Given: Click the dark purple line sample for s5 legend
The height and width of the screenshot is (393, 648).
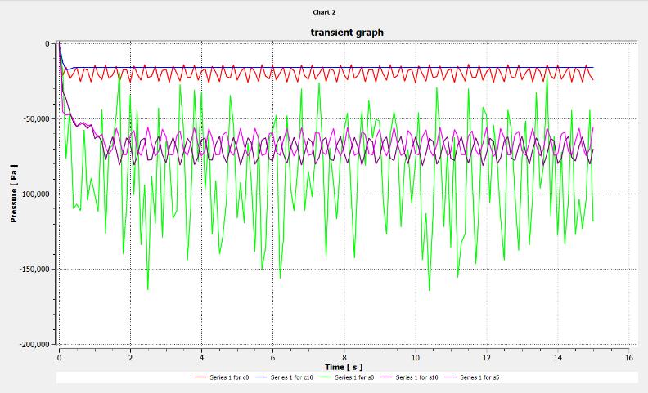Looking at the screenshot, I should click(x=451, y=377).
